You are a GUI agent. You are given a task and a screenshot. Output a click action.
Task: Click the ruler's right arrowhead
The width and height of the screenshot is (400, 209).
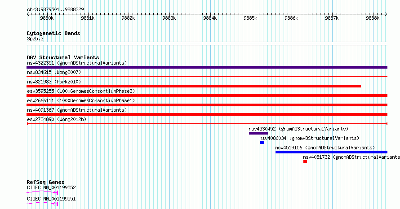point(386,14)
